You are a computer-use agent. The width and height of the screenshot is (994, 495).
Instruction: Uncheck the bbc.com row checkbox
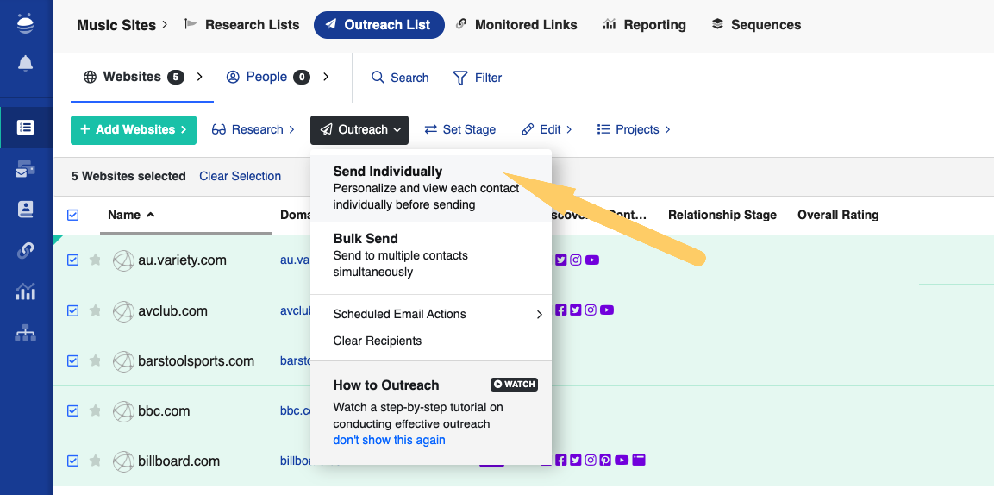[73, 410]
